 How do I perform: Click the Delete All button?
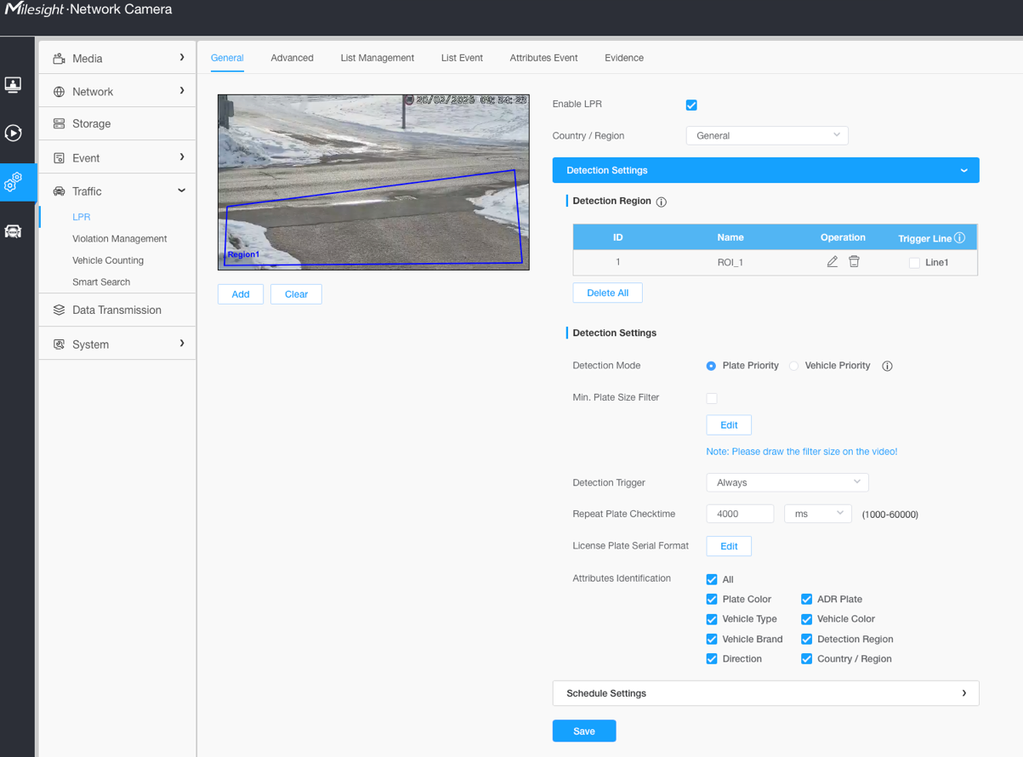[x=607, y=293]
